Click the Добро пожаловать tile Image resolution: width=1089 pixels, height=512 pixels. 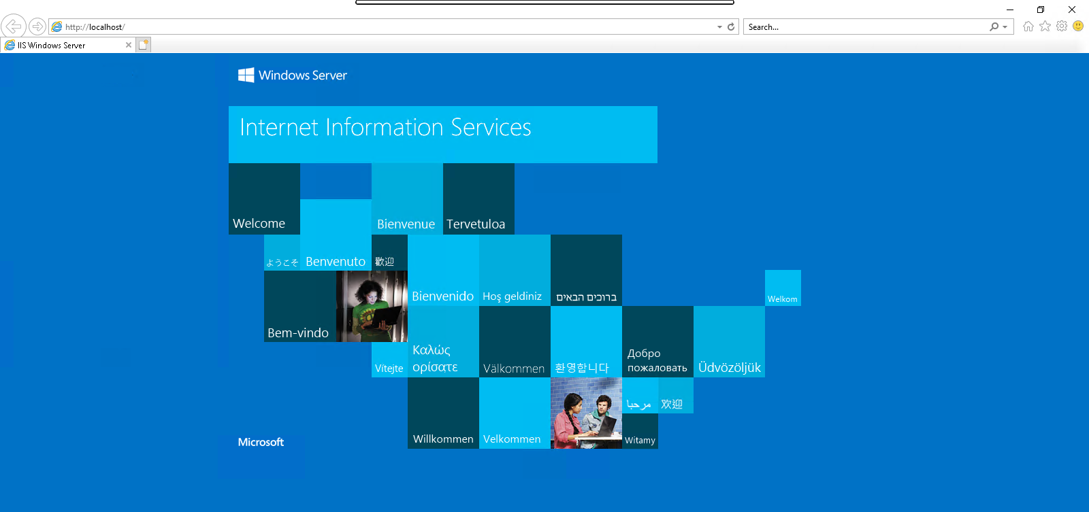tap(657, 341)
